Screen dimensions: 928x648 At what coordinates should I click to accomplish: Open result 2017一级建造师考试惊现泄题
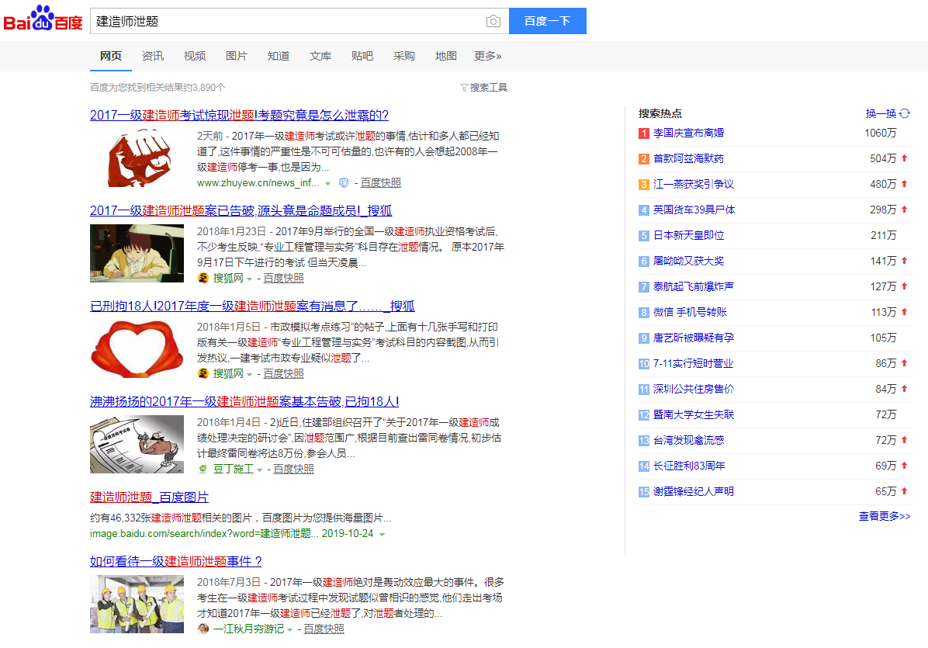(239, 115)
